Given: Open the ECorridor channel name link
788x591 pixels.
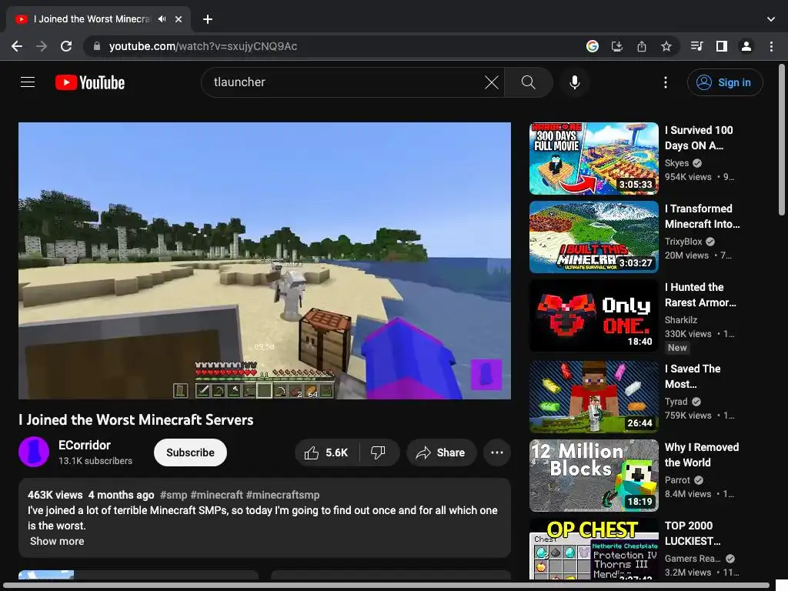Looking at the screenshot, I should click(x=85, y=445).
